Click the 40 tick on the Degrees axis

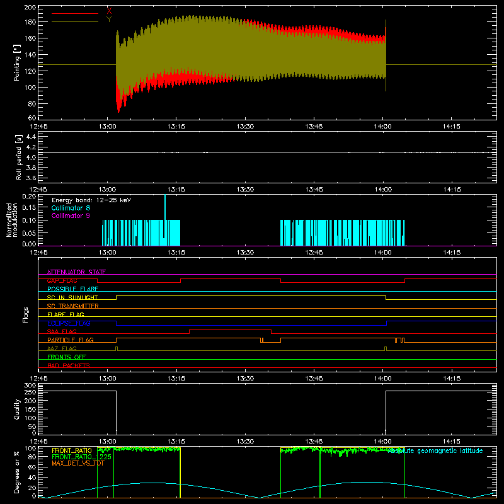(32, 478)
